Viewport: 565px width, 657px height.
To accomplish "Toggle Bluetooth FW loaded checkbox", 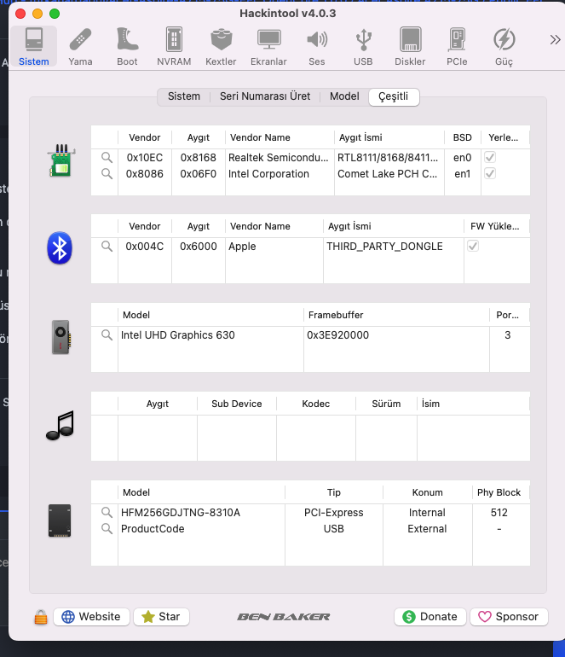I will pos(473,247).
